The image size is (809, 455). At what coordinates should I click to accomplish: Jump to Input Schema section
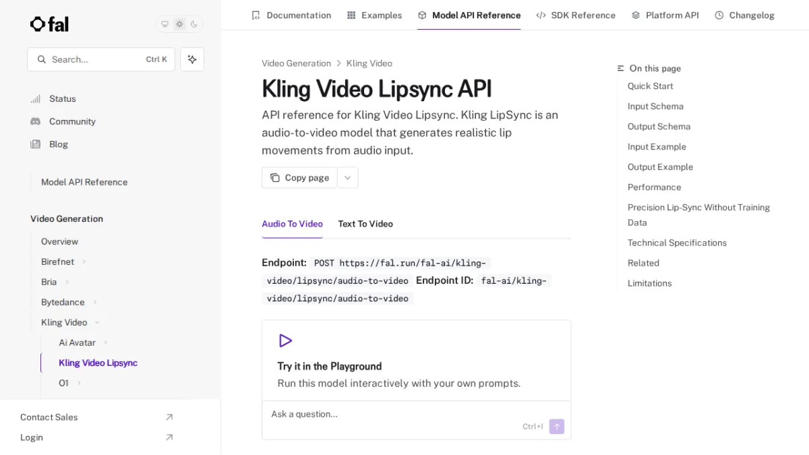[x=655, y=107]
